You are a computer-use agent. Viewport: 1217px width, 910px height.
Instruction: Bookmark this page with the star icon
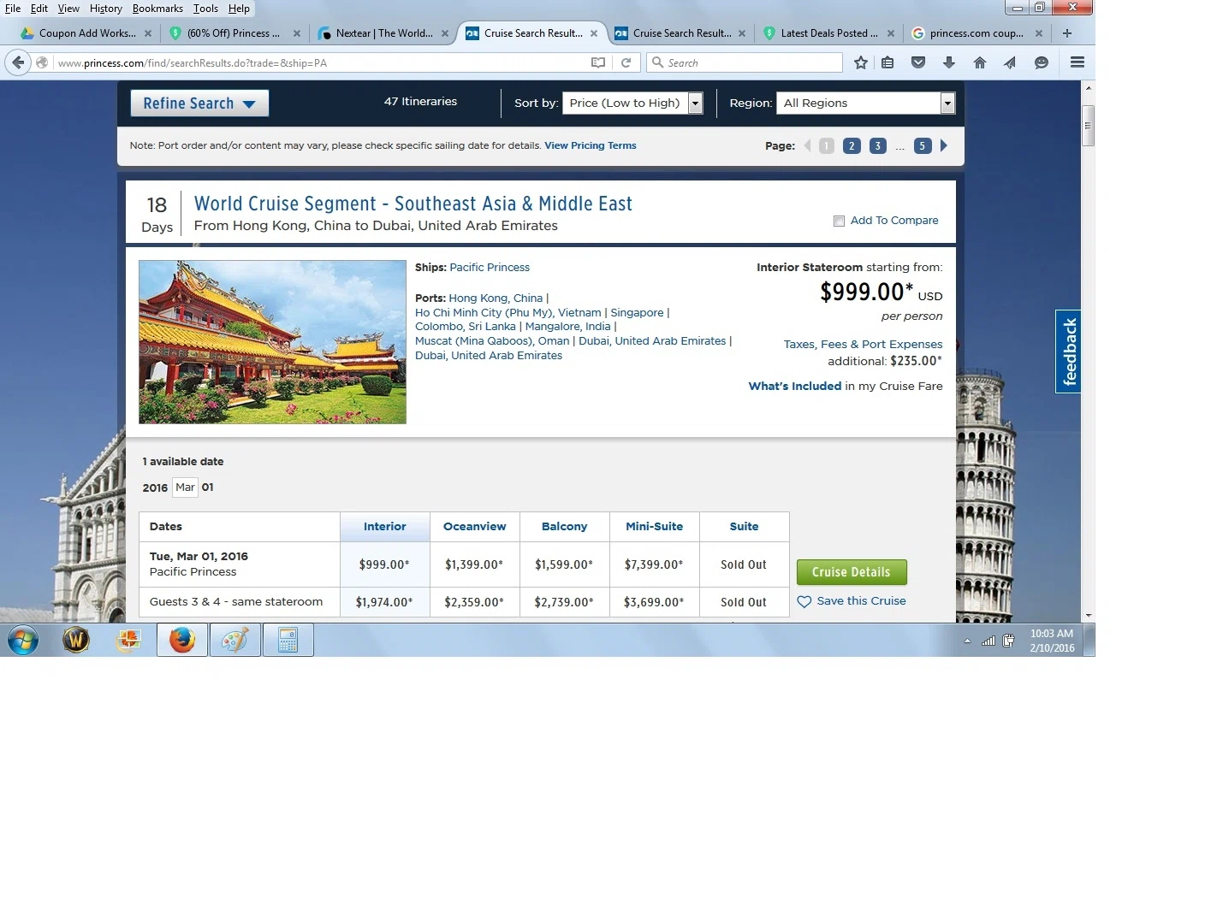coord(861,62)
